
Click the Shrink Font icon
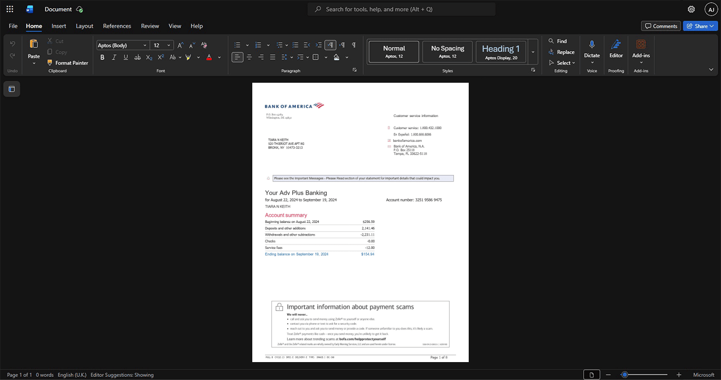coord(192,45)
